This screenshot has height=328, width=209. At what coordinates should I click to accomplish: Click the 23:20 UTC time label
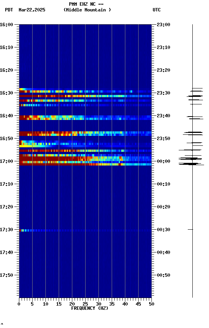pos(164,70)
